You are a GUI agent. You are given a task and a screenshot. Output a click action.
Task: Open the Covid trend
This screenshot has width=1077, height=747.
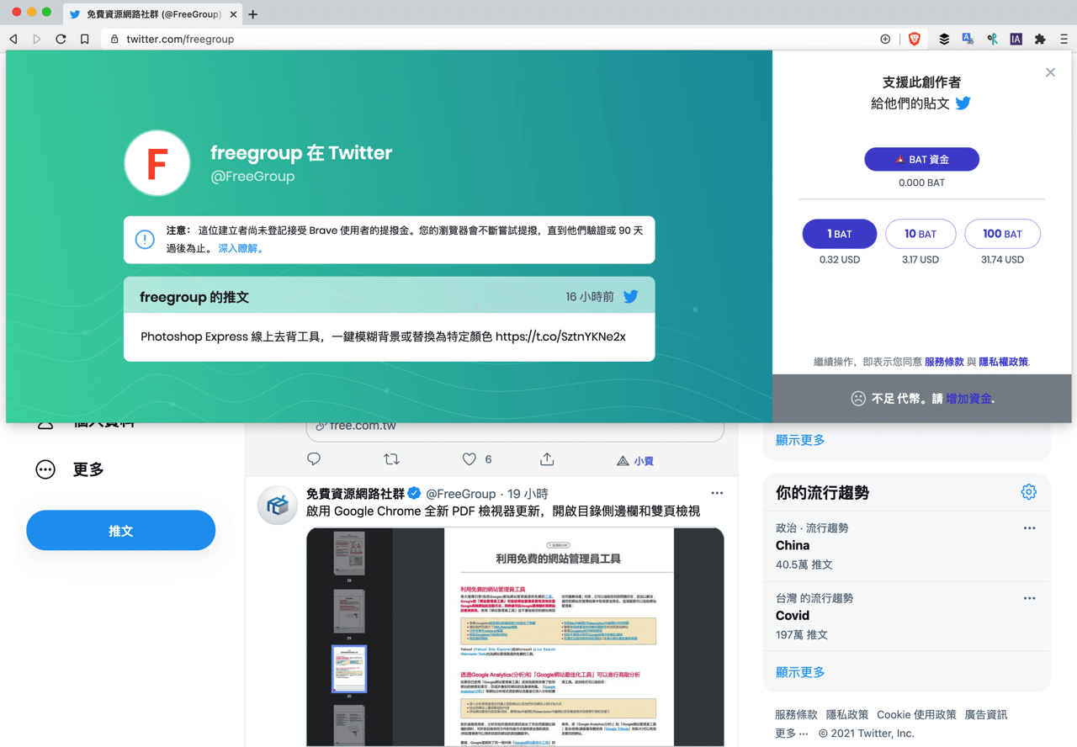906,616
